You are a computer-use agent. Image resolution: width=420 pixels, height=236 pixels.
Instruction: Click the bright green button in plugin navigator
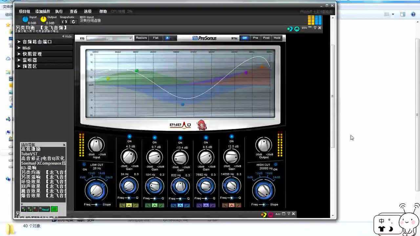click(54, 209)
